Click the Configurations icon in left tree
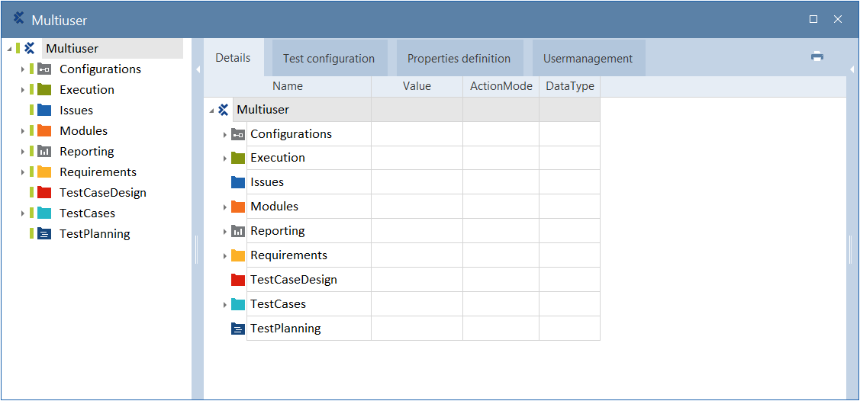Screen dimensions: 860x401 [44, 69]
